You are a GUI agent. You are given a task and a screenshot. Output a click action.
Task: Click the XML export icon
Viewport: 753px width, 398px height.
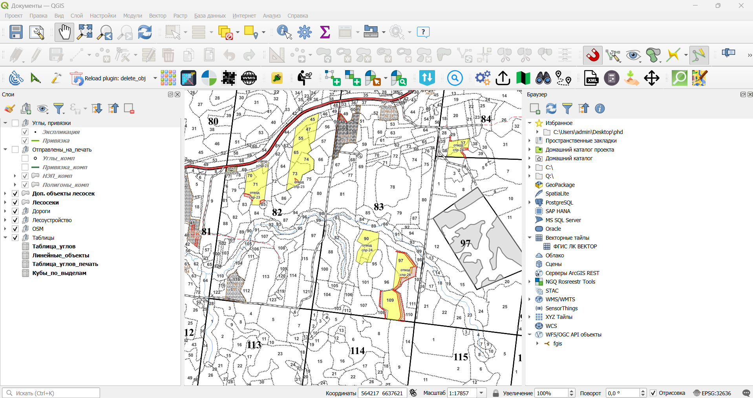(591, 78)
